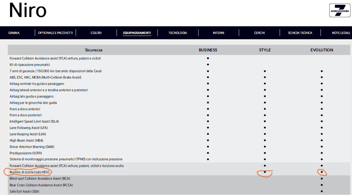The height and width of the screenshot is (195, 352).
Task: Select 'Airbag lato guida e passeggero' text
Action: (x=32, y=96)
